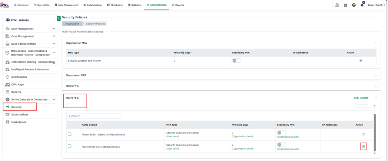388x161 pixels.
Task: Collapse the sidebar with green arrow button
Action: pos(59,18)
